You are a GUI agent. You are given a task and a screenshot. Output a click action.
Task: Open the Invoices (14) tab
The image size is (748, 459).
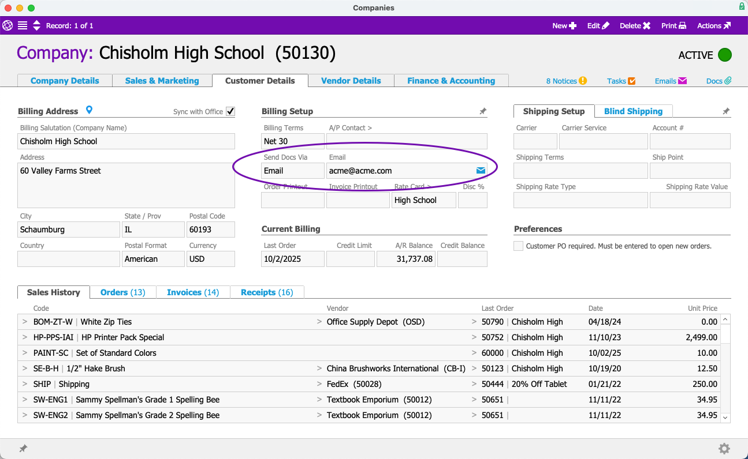click(193, 292)
